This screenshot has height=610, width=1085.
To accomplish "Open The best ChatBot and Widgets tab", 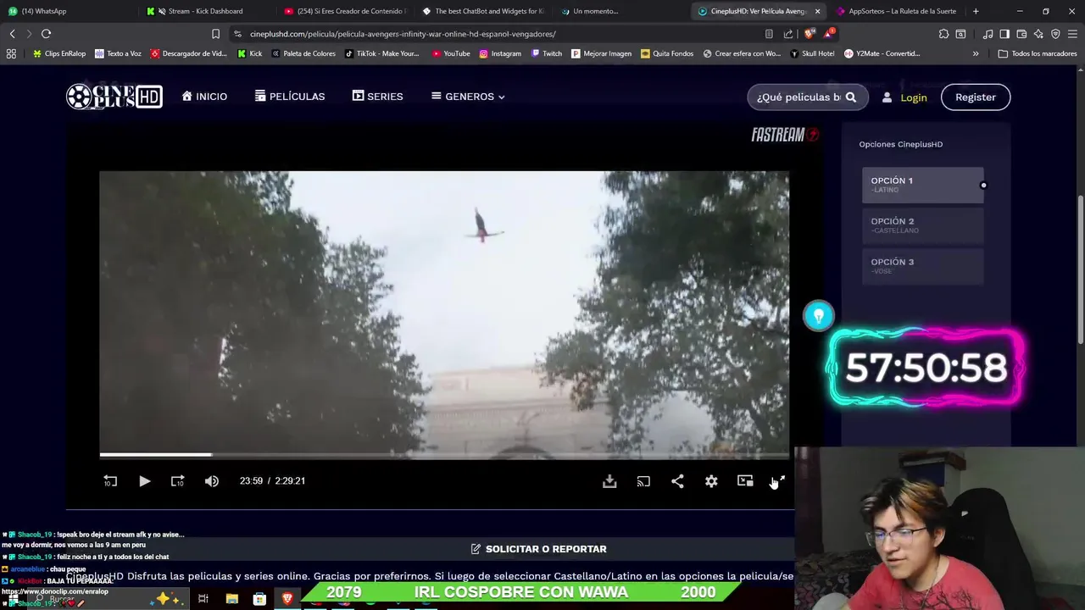I will click(x=483, y=11).
